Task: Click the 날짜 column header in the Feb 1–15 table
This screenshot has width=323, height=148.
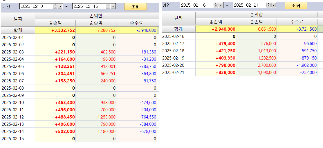Action: pyautogui.click(x=18, y=19)
